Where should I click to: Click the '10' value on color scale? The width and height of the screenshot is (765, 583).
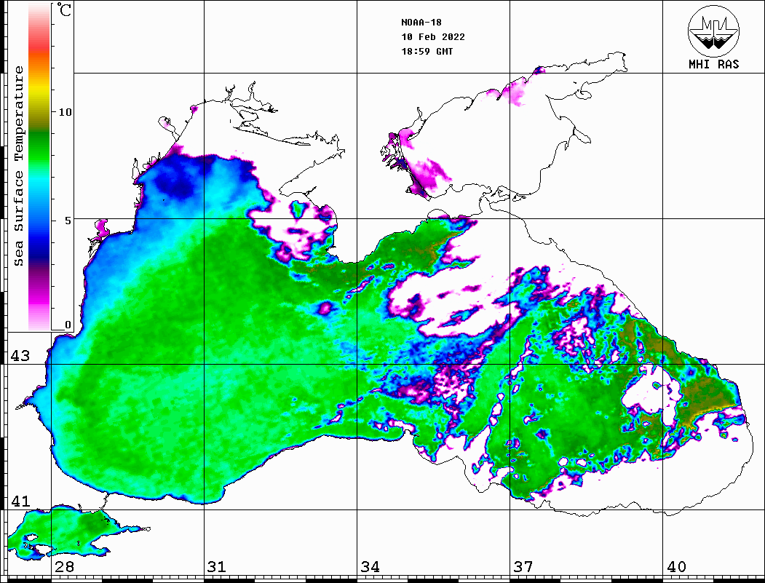[65, 112]
